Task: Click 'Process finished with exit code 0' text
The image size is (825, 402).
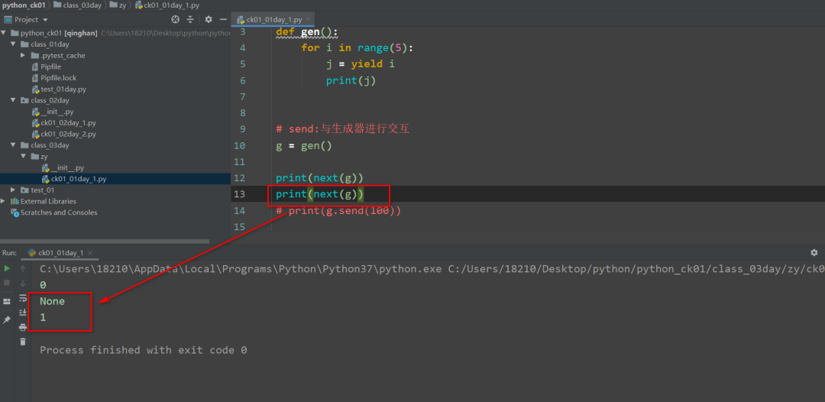Action: click(x=144, y=350)
